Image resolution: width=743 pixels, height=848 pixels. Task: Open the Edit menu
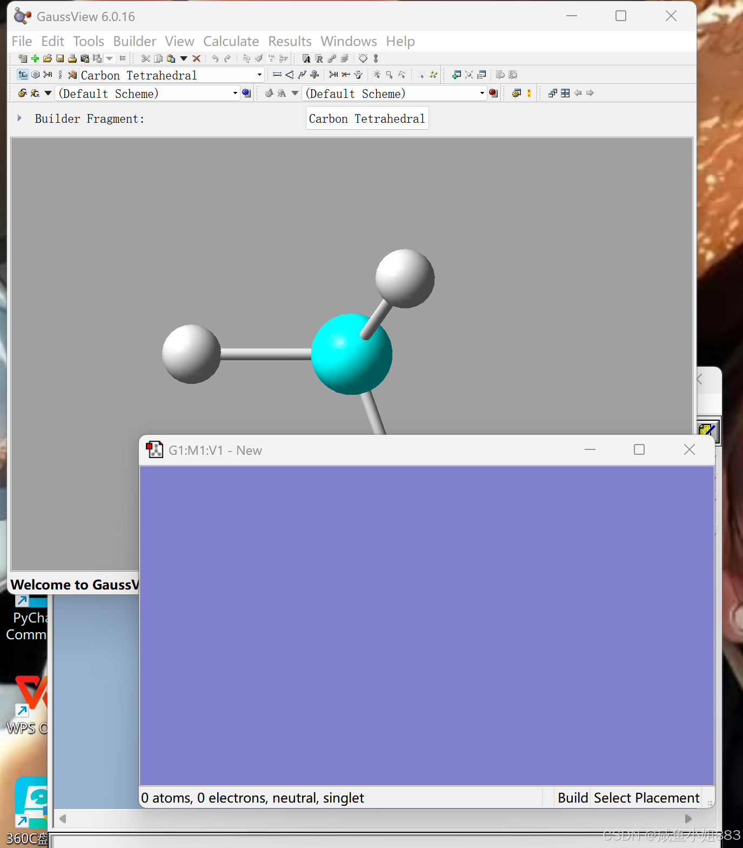(x=52, y=41)
